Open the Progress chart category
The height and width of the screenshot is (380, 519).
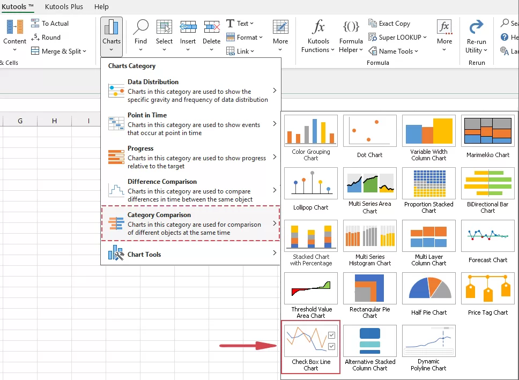coord(191,157)
